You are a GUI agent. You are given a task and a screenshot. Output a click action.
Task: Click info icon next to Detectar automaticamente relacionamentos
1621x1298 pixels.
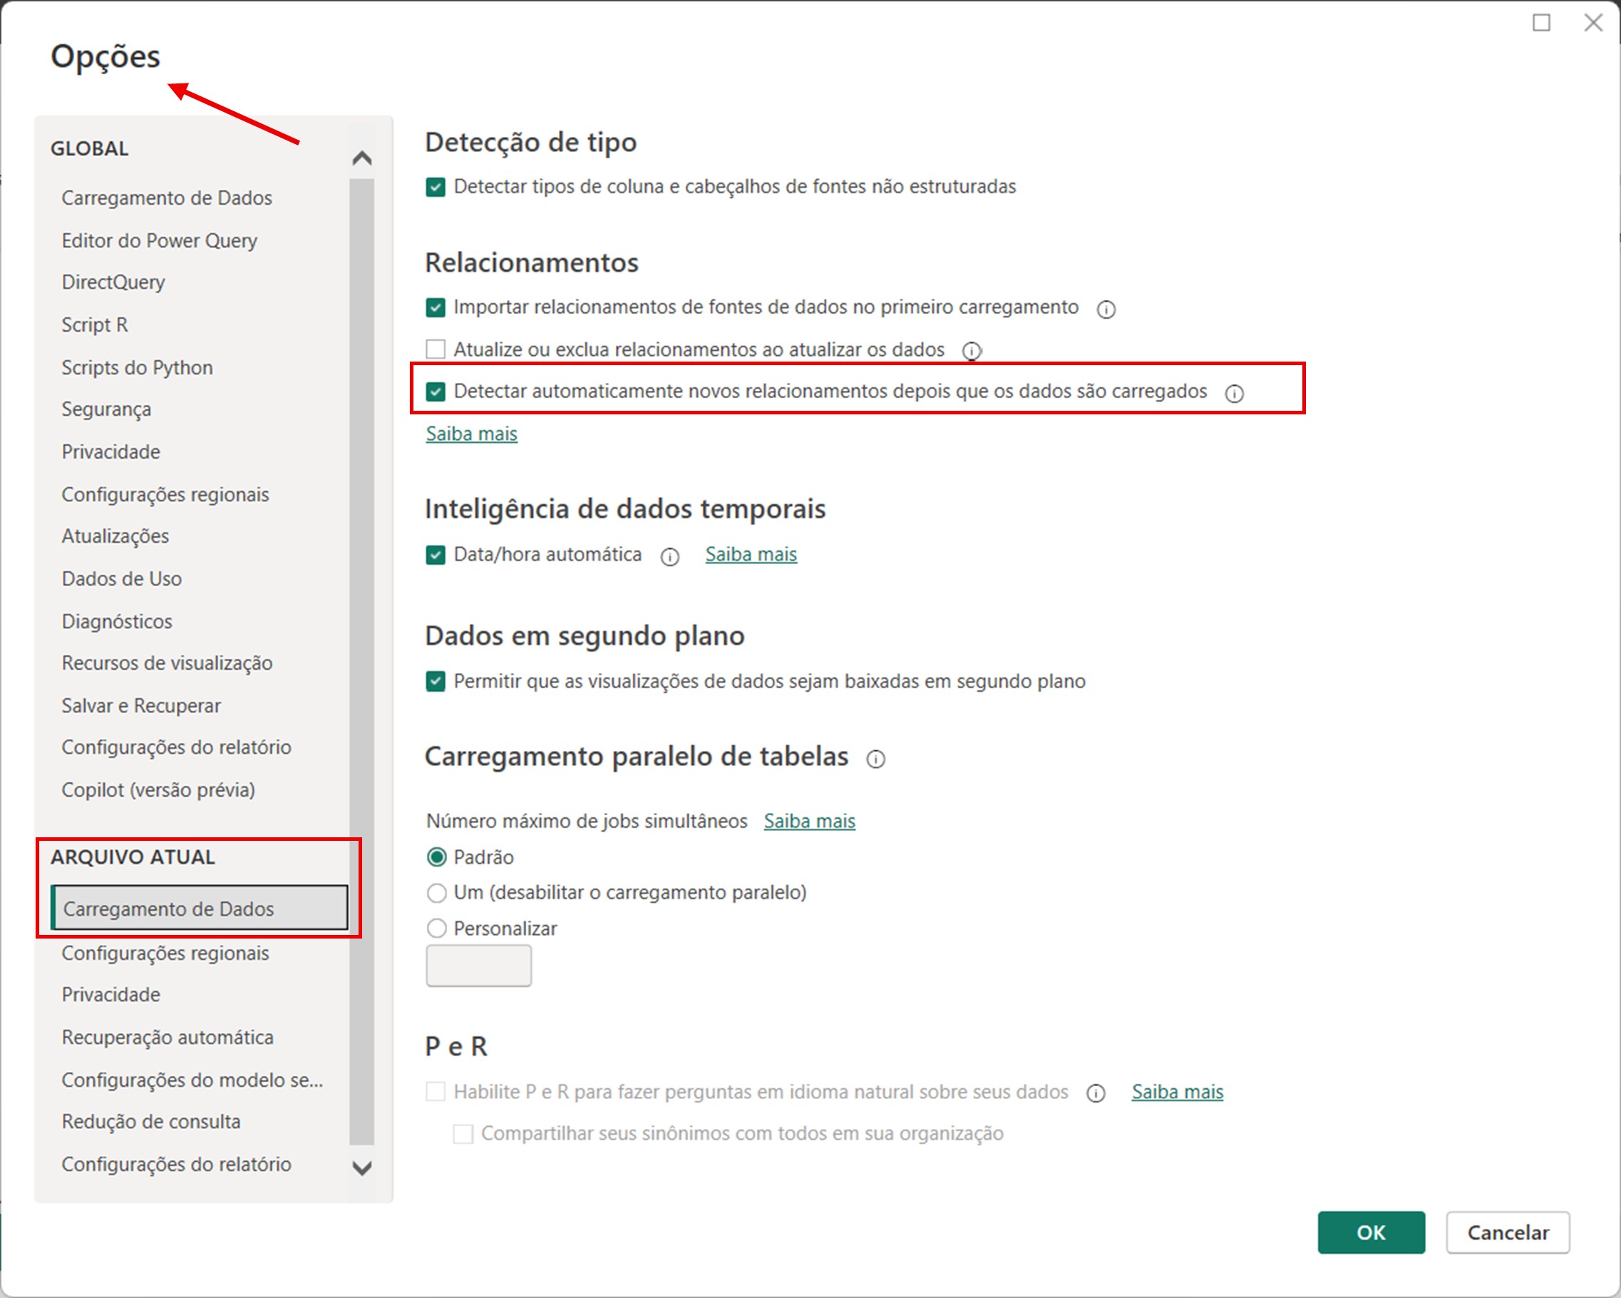click(x=1234, y=393)
